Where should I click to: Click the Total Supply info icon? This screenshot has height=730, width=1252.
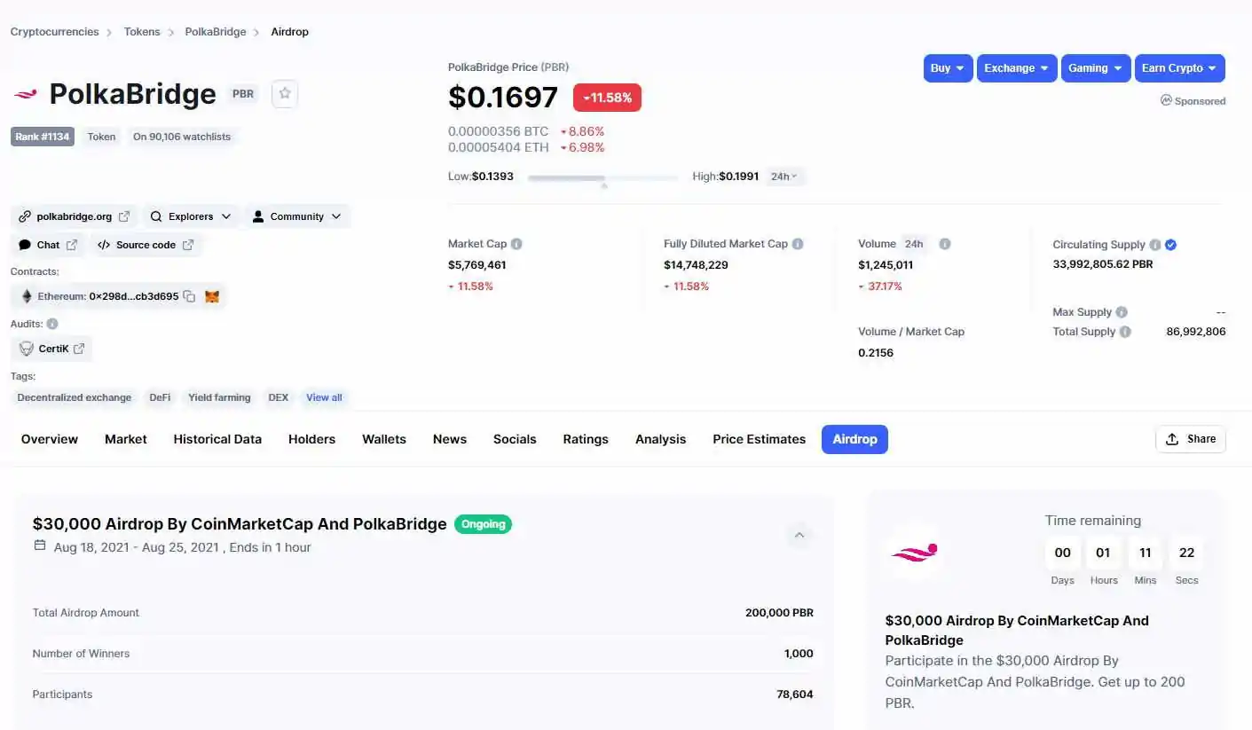1125,332
